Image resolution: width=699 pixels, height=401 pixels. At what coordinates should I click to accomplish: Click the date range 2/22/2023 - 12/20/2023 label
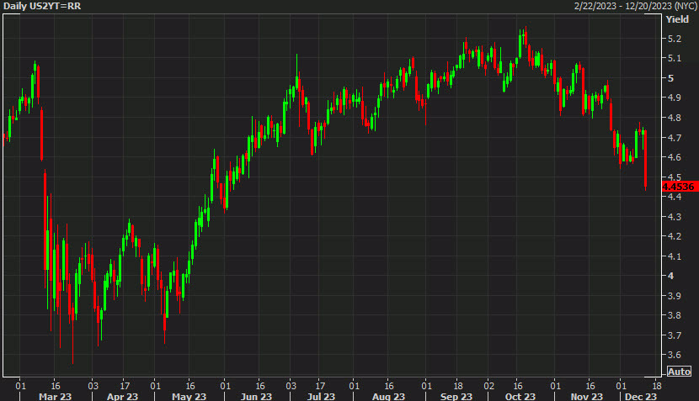pyautogui.click(x=635, y=6)
